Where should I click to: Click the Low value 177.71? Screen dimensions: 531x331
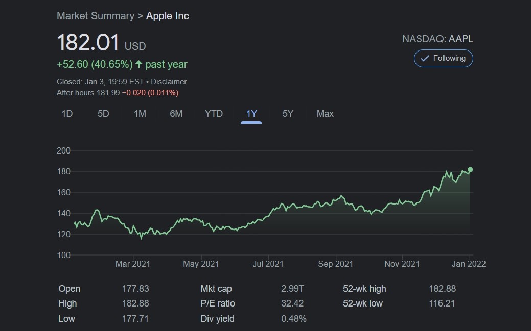pyautogui.click(x=135, y=318)
